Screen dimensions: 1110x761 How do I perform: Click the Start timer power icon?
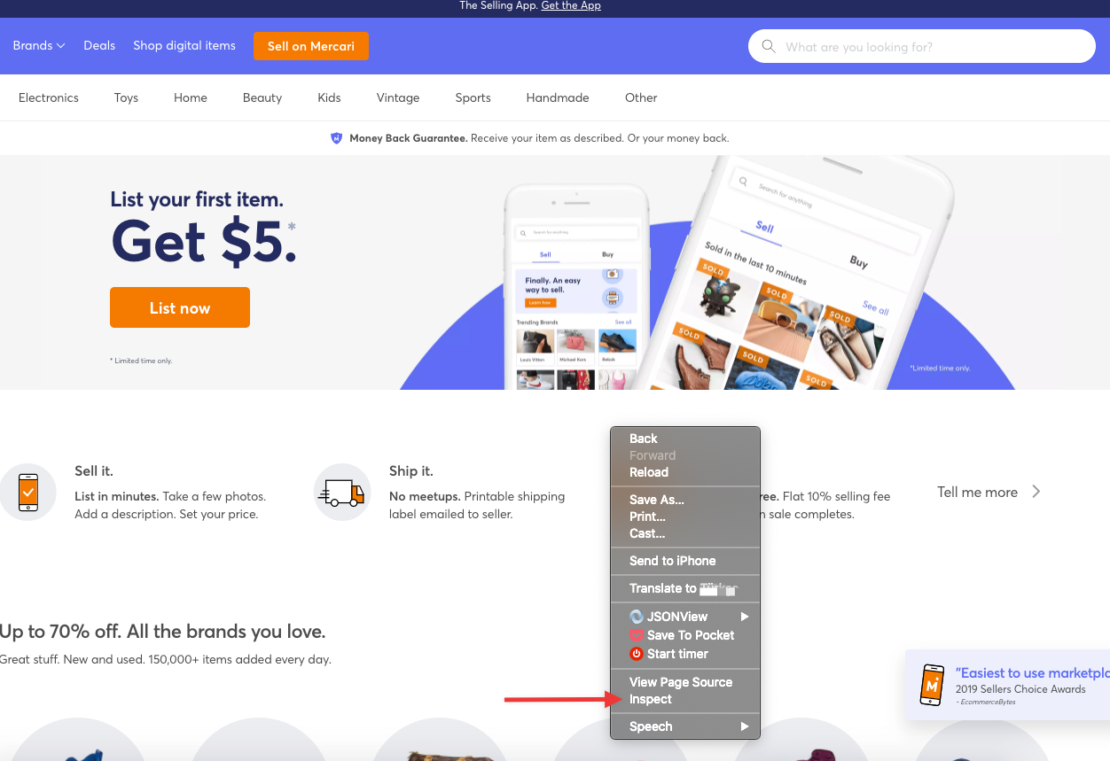(x=636, y=654)
